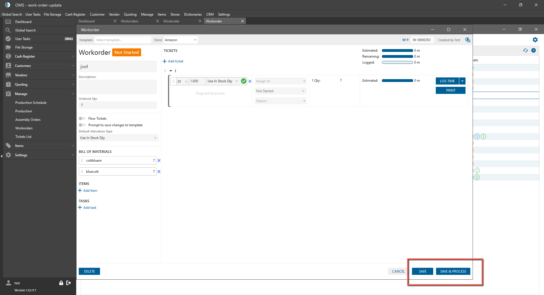Open the Customer menu
Image resolution: width=544 pixels, height=295 pixels.
pyautogui.click(x=97, y=14)
